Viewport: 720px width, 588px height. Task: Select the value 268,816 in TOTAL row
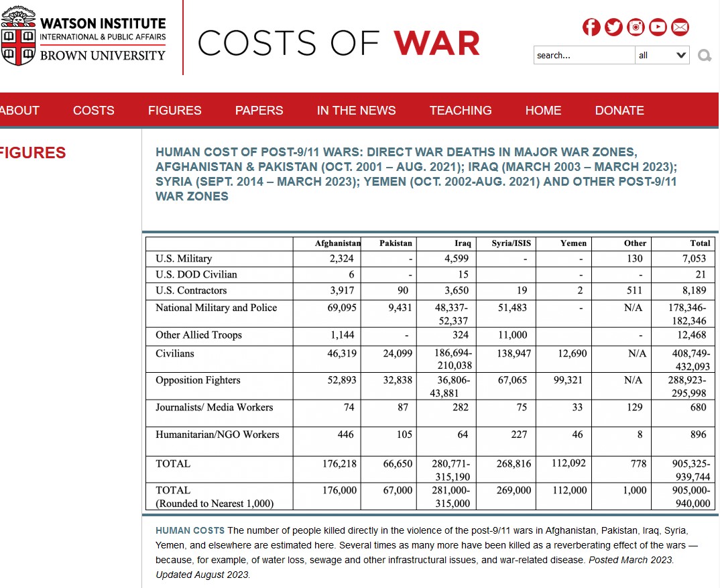click(514, 463)
